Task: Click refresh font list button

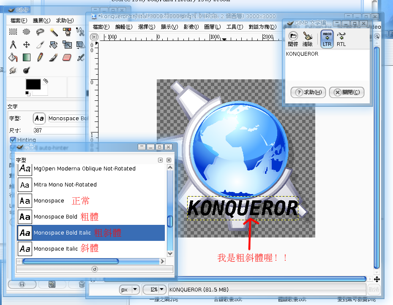Action: [95, 269]
